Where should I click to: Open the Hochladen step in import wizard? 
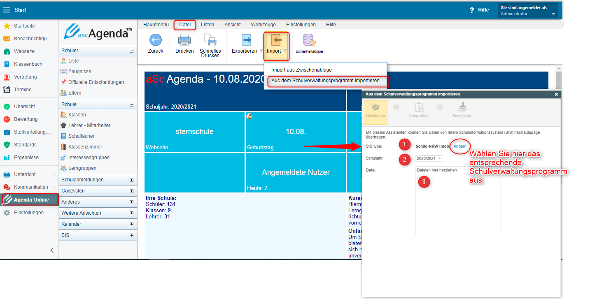point(375,112)
